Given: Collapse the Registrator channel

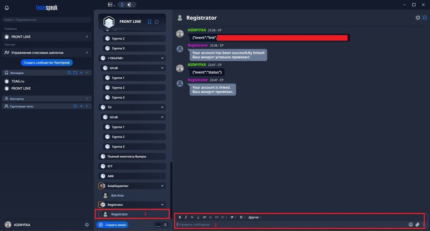Looking at the screenshot, I should coord(163,205).
